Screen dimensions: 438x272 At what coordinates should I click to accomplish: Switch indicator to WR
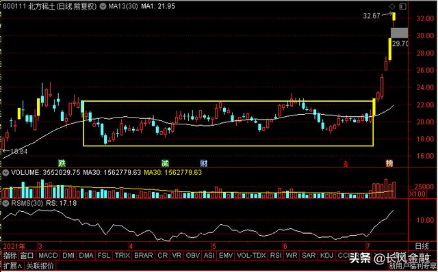click(292, 256)
